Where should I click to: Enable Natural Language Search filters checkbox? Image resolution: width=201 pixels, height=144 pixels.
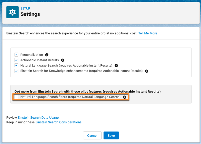(x=16, y=97)
